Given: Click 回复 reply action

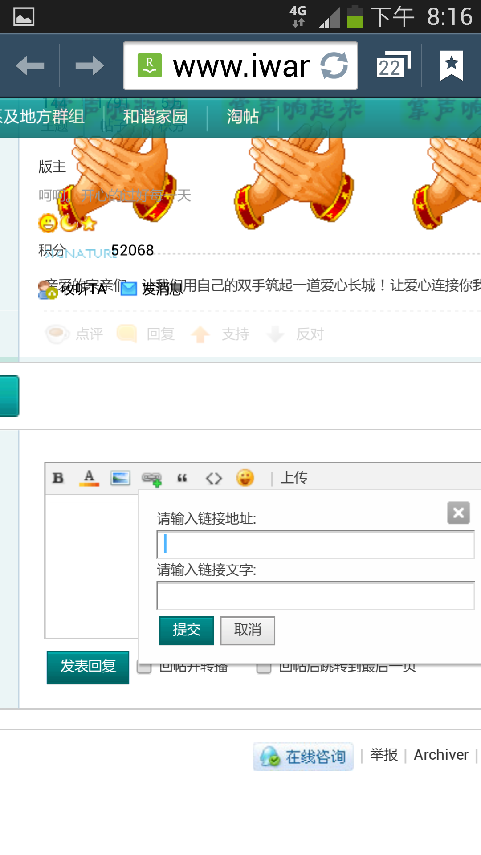Looking at the screenshot, I should 146,334.
